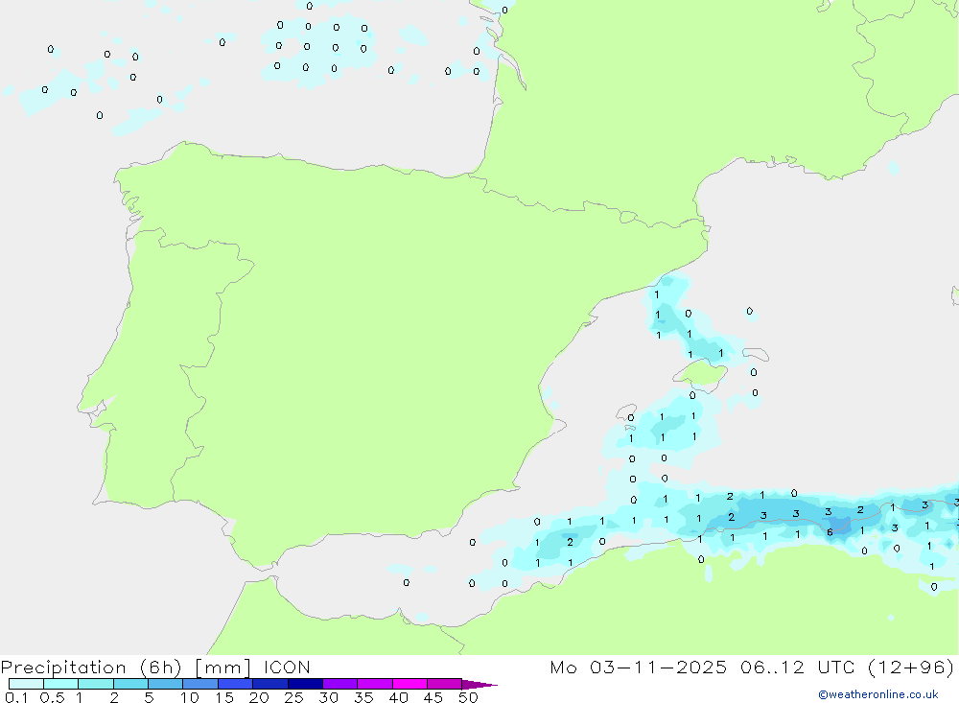Click the "[mm]" unit label

tap(222, 668)
